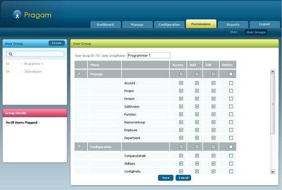The width and height of the screenshot is (282, 190).
Task: Uncheck Add permission for SkillSets
Action: [x=197, y=164]
